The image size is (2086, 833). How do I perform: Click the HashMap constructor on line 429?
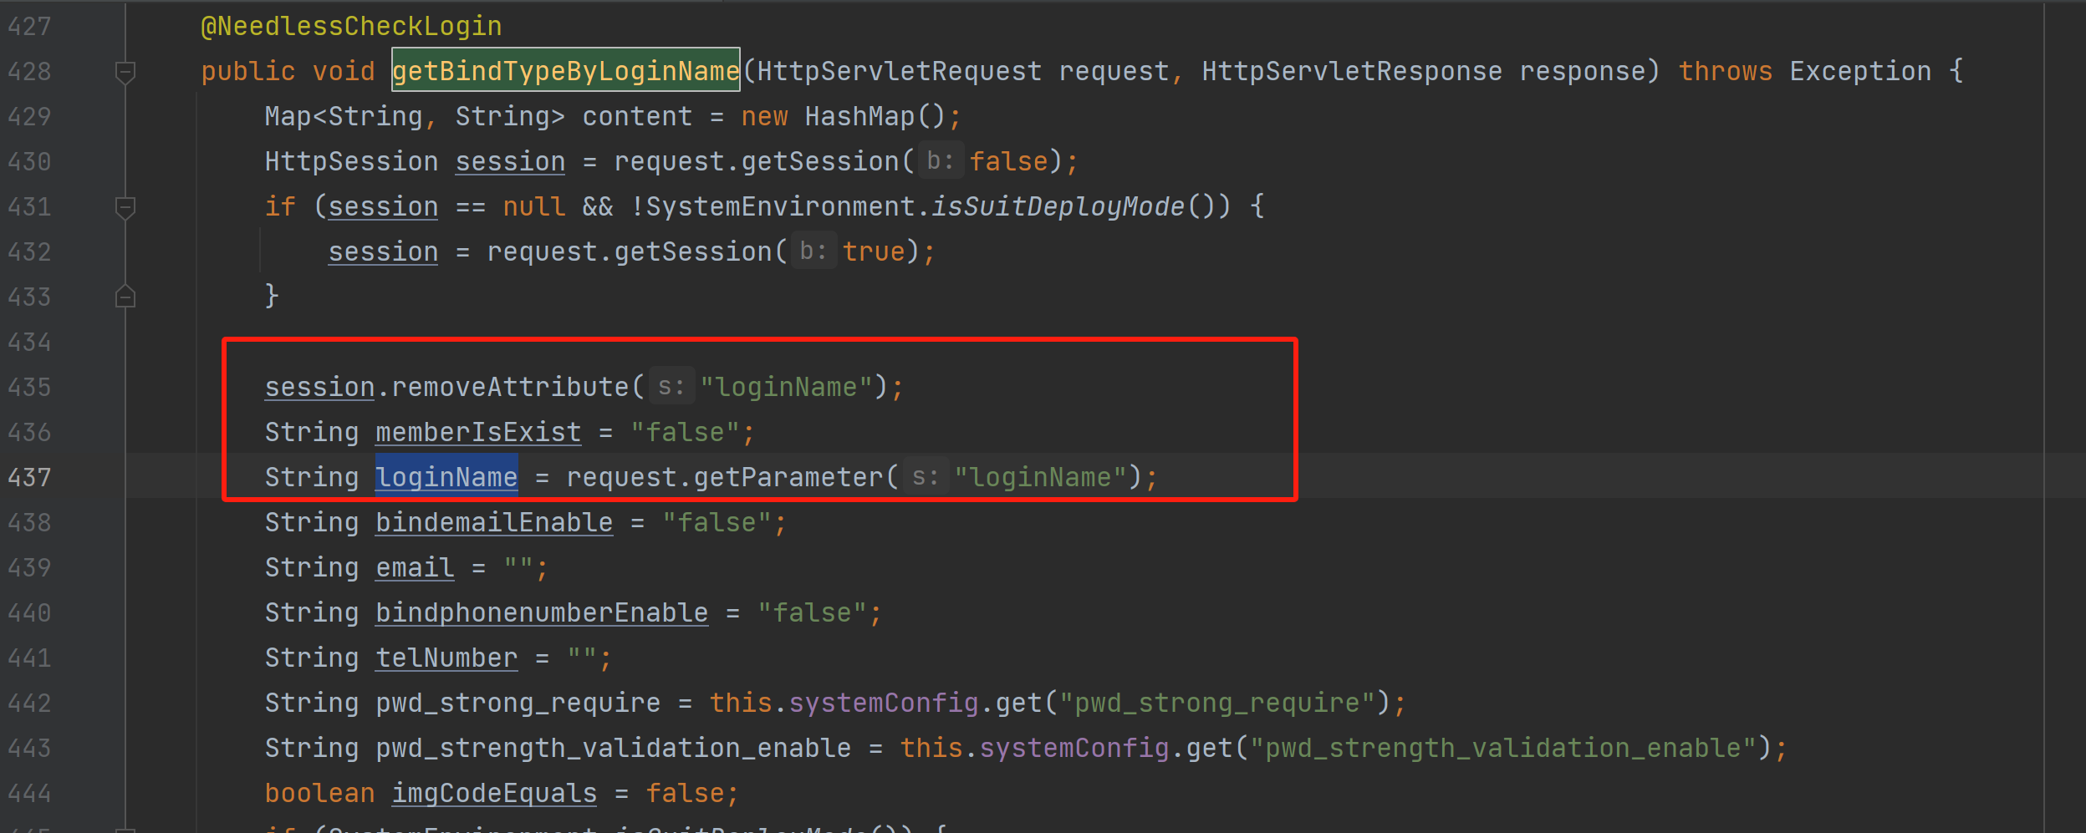coord(859,116)
